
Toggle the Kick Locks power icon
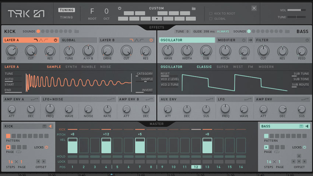click(x=46, y=147)
